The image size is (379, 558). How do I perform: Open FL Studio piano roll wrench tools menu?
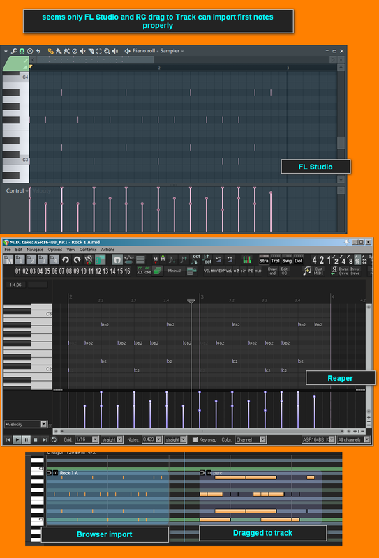[x=14, y=51]
